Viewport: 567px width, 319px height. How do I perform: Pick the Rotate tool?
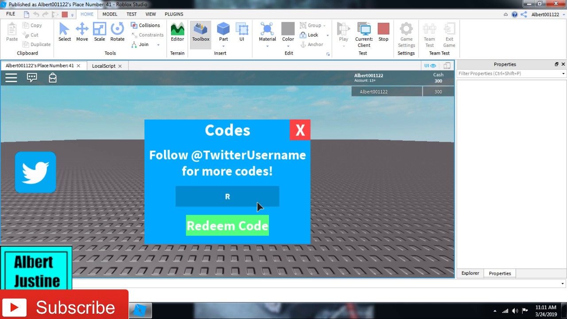(117, 32)
